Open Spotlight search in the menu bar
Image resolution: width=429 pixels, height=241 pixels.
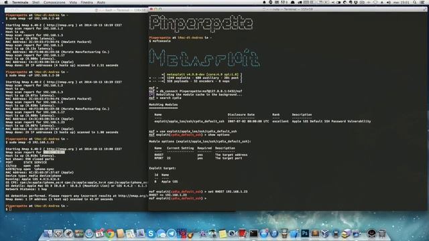[415, 2]
